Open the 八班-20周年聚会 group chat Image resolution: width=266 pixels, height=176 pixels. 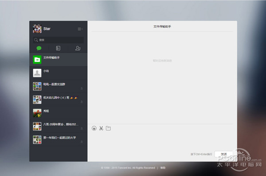click(x=59, y=126)
